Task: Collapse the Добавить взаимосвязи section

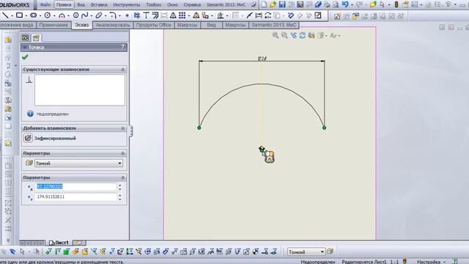Action: point(122,128)
